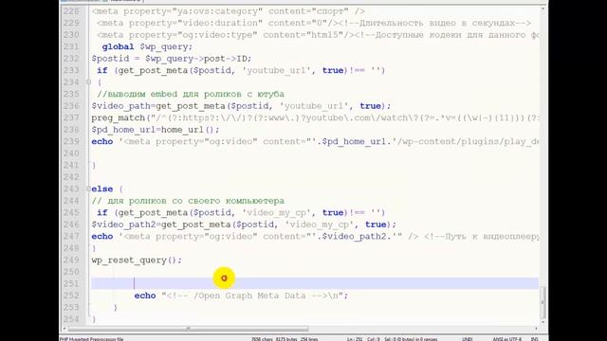Click the UNIX line ending status entry
This screenshot has height=341, width=607.
pos(468,339)
